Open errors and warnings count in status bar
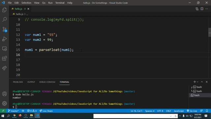 point(32,111)
